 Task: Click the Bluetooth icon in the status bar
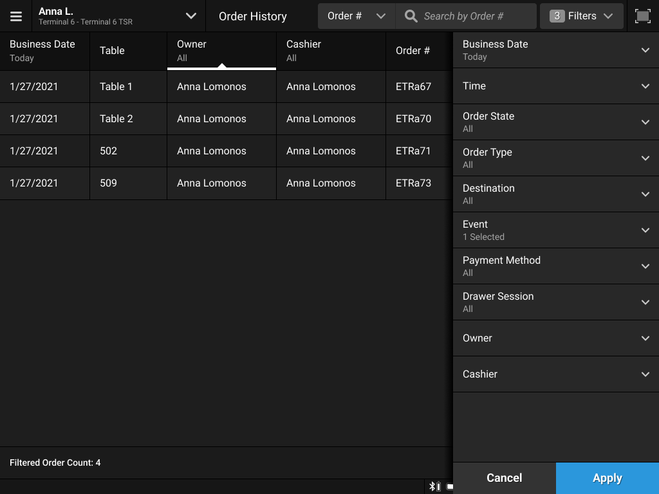pos(433,487)
